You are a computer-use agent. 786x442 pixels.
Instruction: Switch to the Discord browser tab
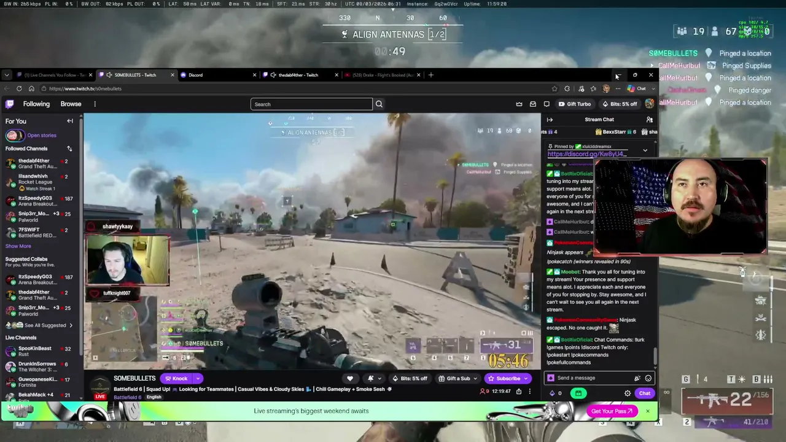point(217,75)
